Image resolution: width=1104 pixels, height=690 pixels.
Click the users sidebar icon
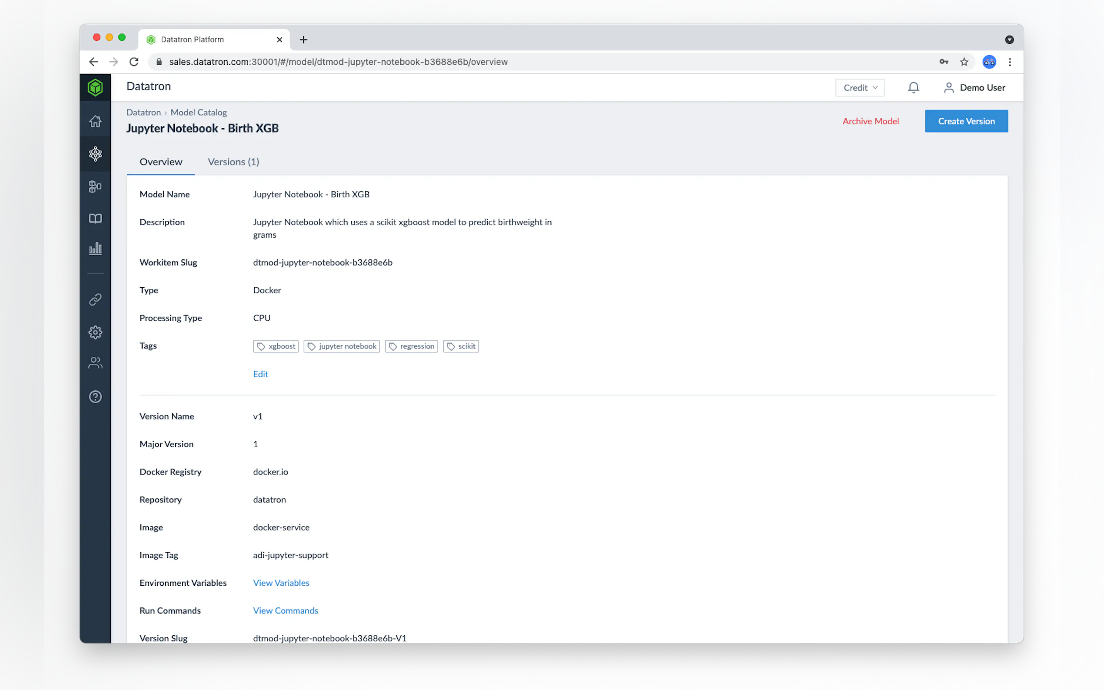point(95,363)
